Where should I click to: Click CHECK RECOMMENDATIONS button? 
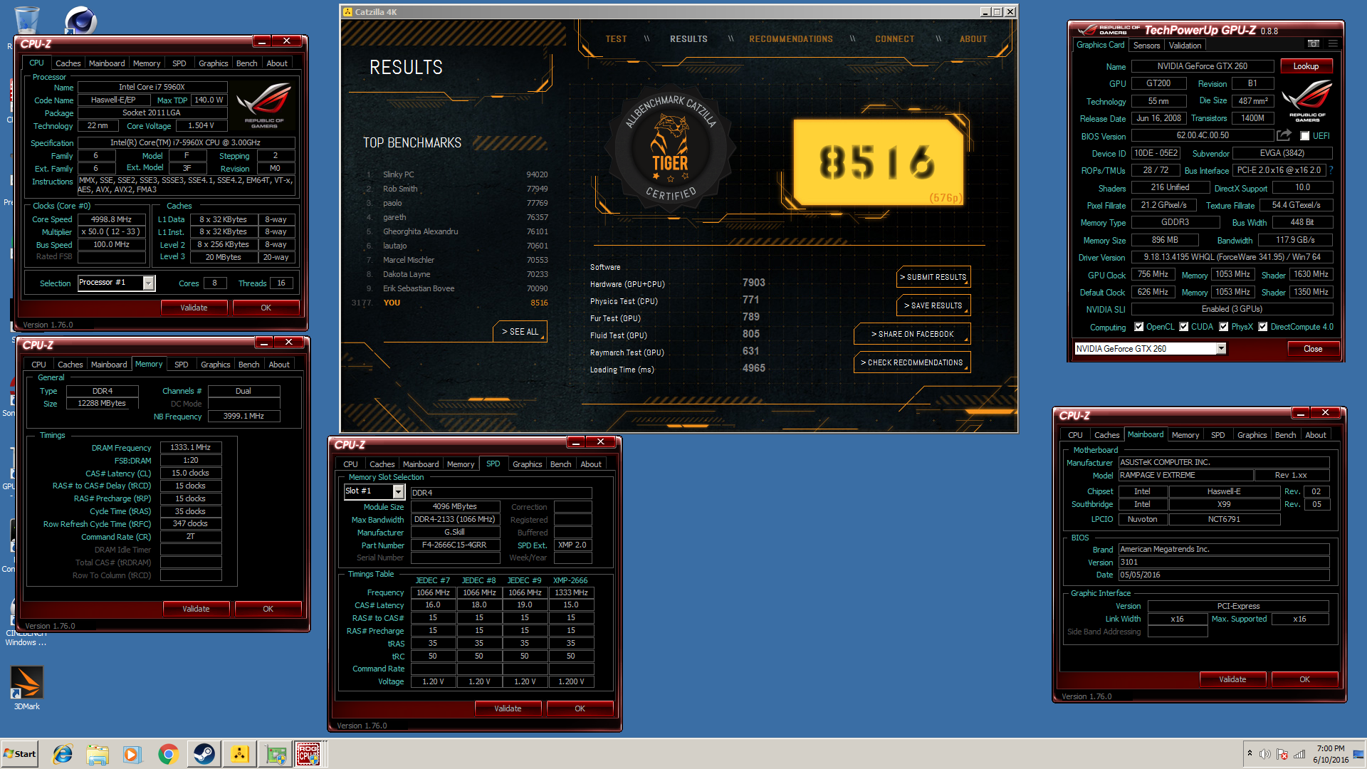click(912, 362)
